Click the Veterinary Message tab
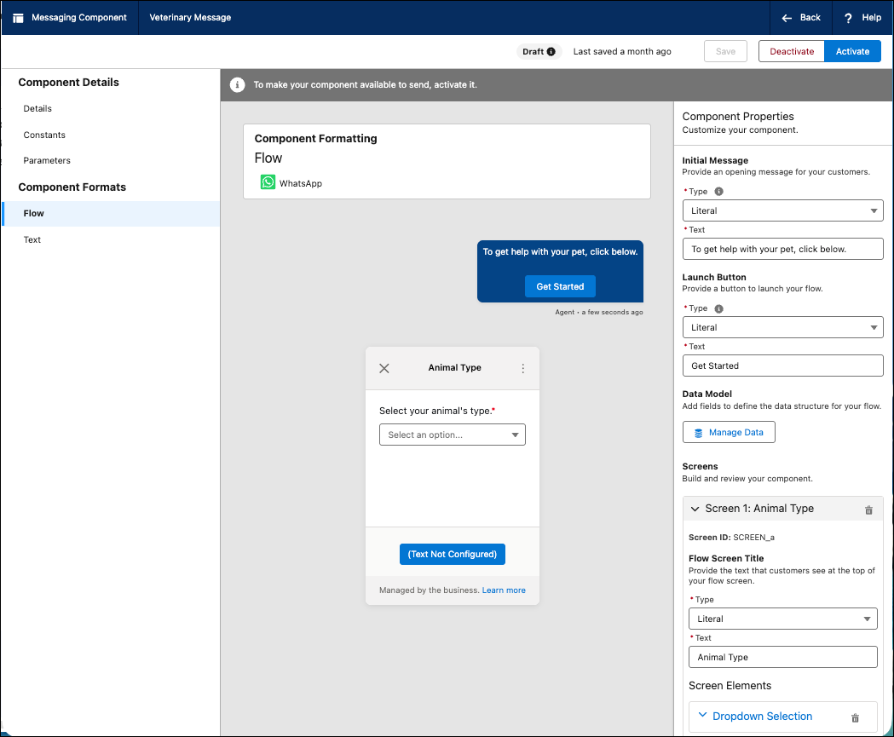The image size is (894, 737). point(190,18)
